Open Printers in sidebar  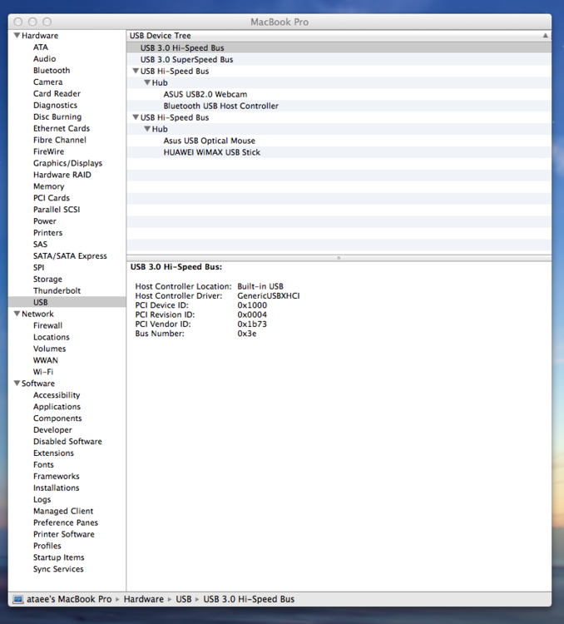[47, 232]
